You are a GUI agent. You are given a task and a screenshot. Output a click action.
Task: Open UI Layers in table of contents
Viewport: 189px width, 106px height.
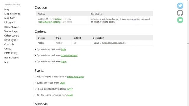[9, 22]
